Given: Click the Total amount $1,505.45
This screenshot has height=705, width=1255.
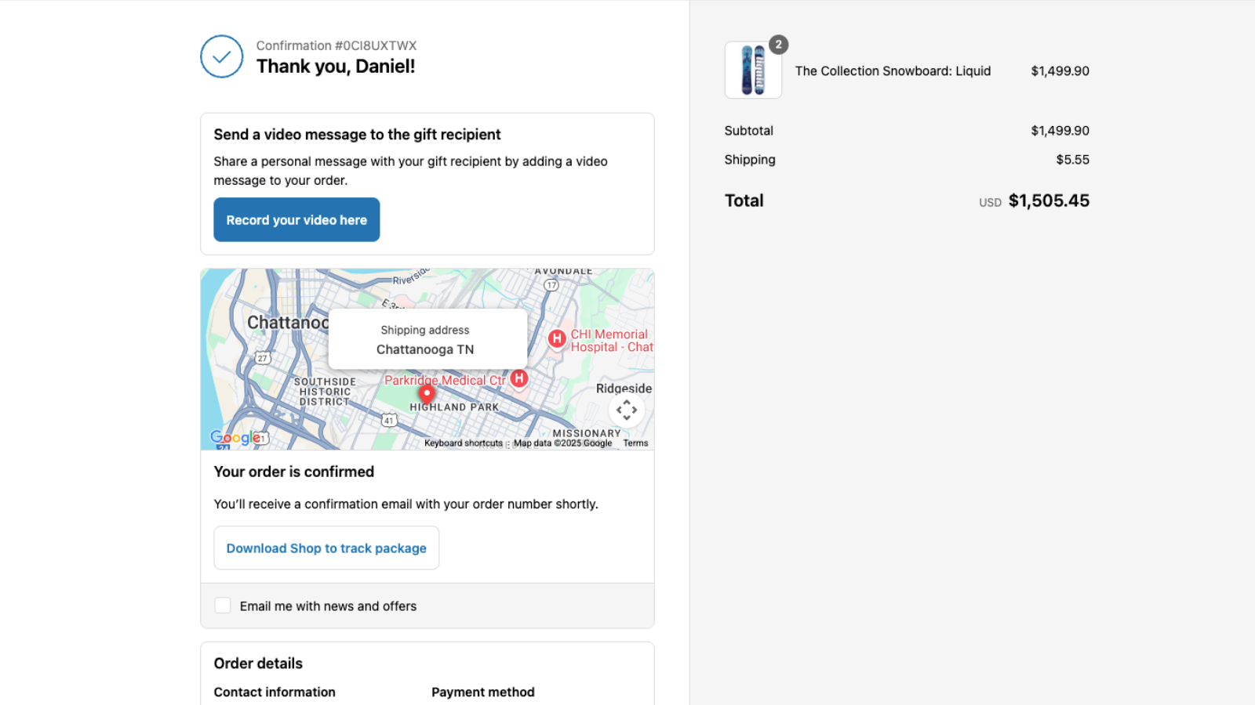Looking at the screenshot, I should click(1049, 201).
